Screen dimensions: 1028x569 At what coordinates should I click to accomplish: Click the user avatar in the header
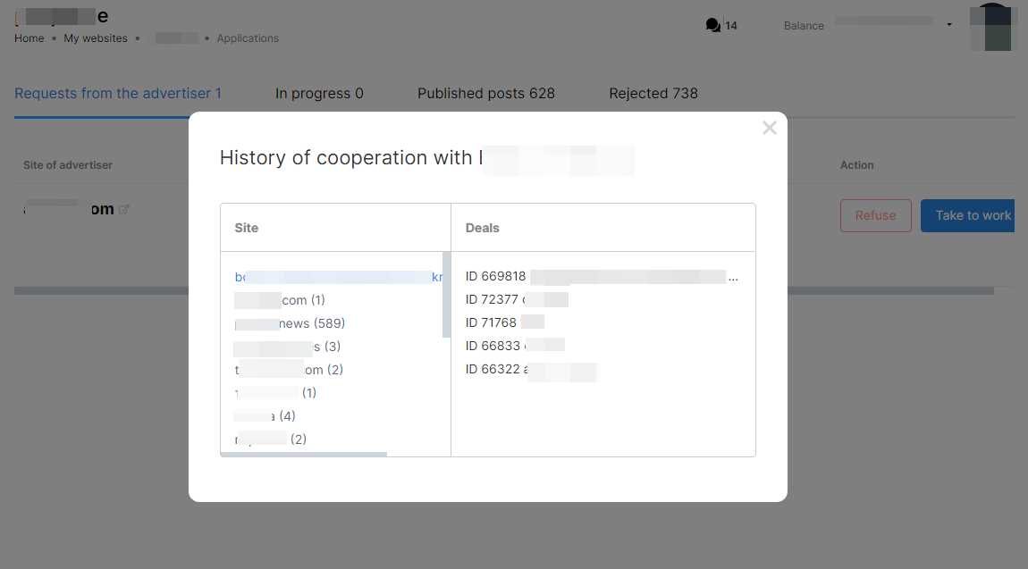(x=992, y=27)
